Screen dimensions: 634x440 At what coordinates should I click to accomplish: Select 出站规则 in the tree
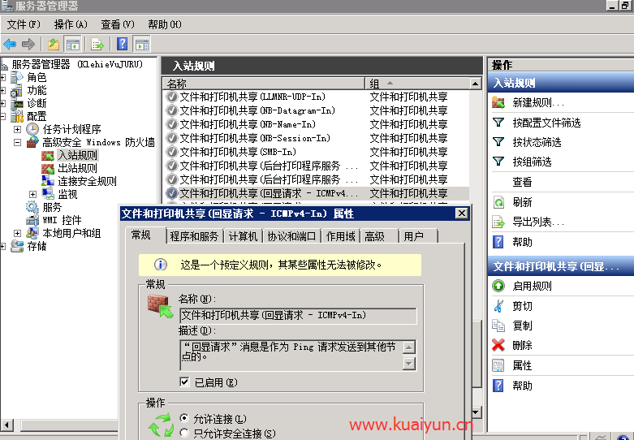(77, 168)
